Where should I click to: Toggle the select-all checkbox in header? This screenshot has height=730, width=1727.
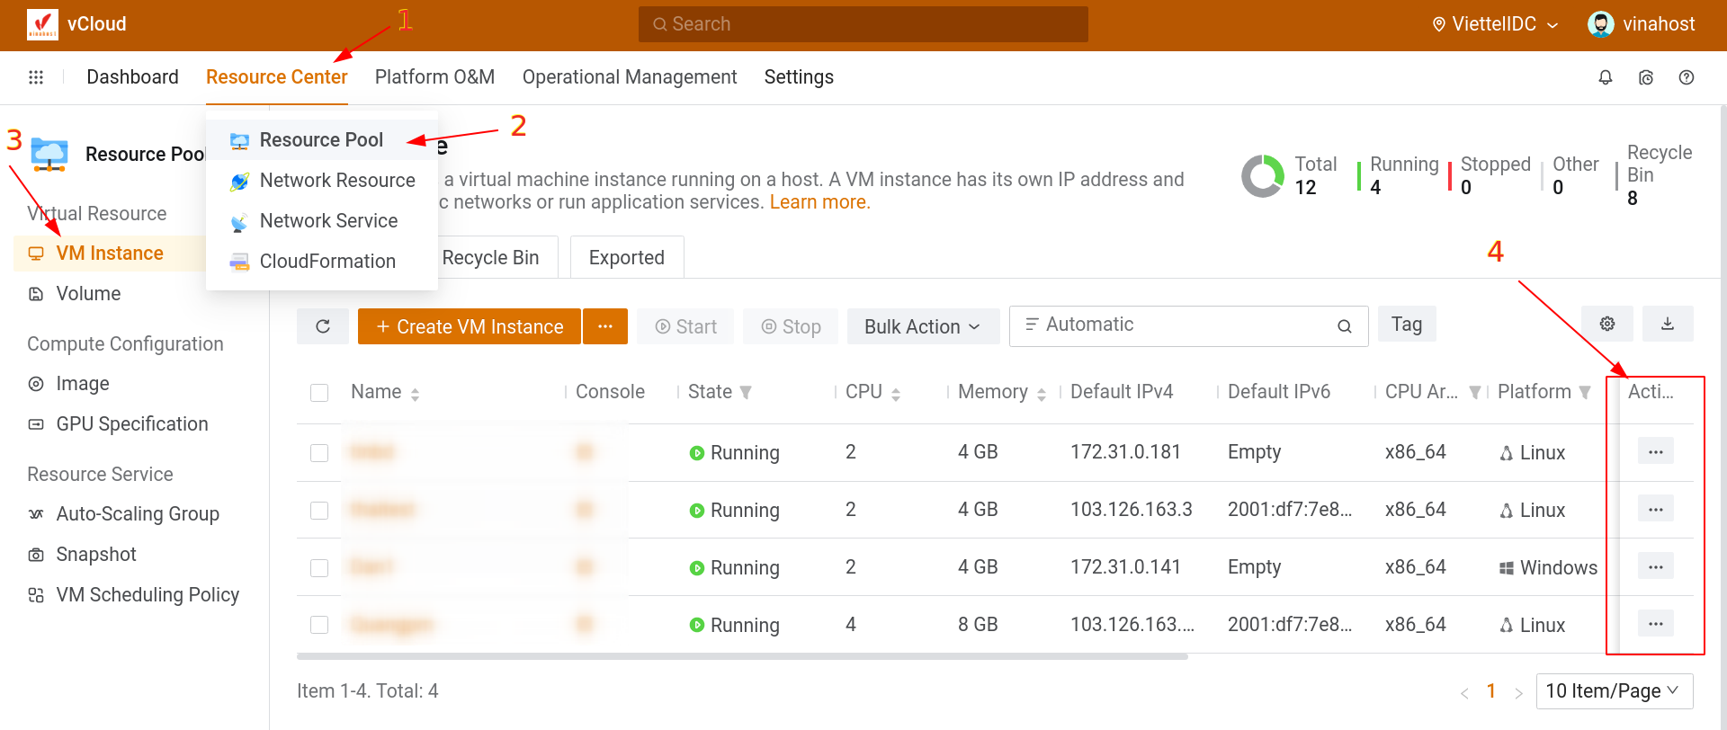[x=319, y=393]
